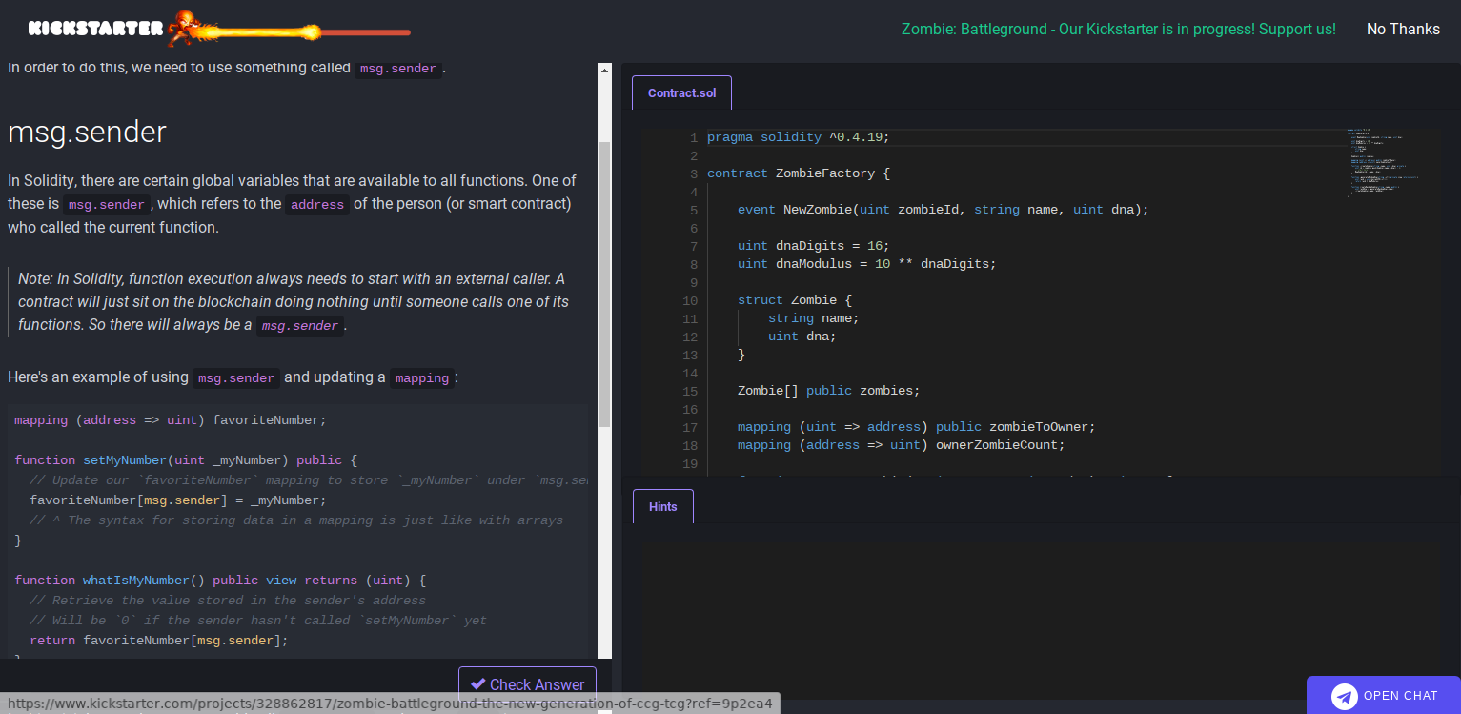The image size is (1461, 714).
Task: Open the Hints tab
Action: pos(662,507)
